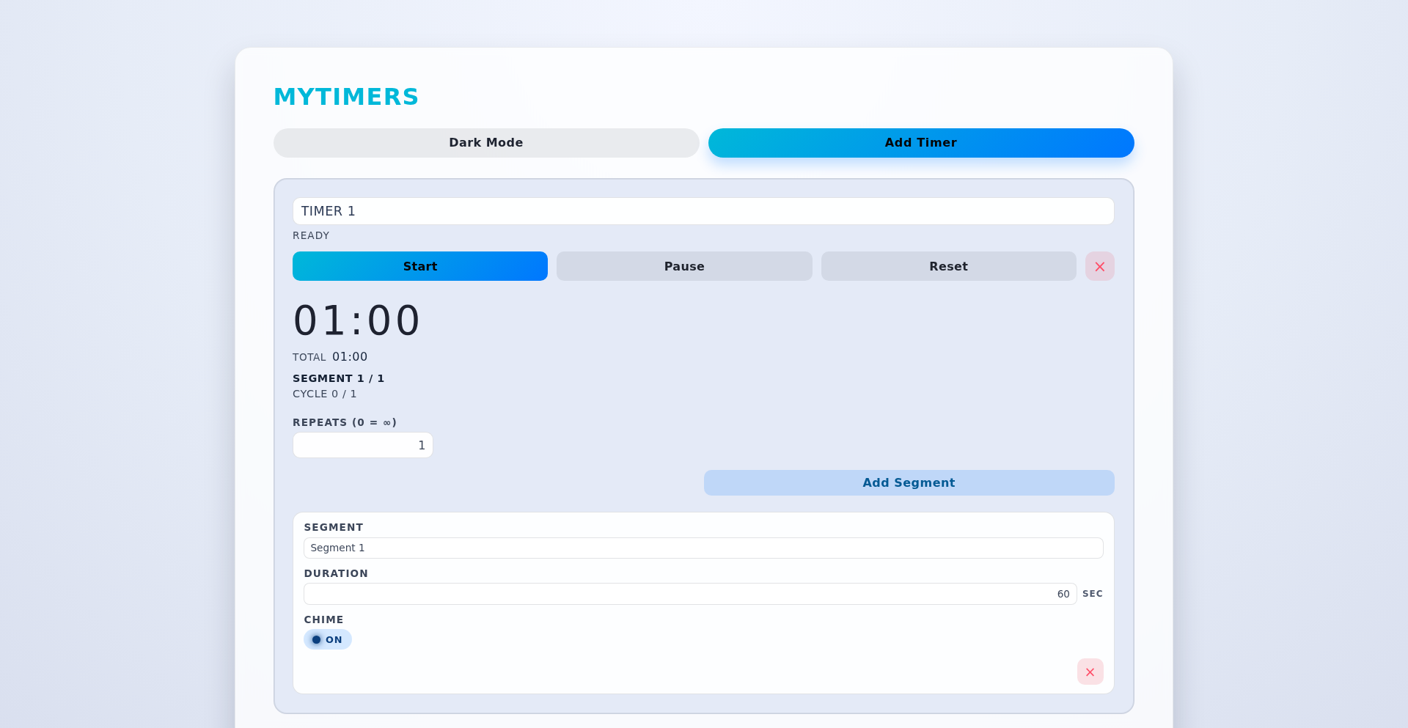Edit the TIMER 1 name field
Image resolution: width=1408 pixels, height=728 pixels.
click(703, 211)
